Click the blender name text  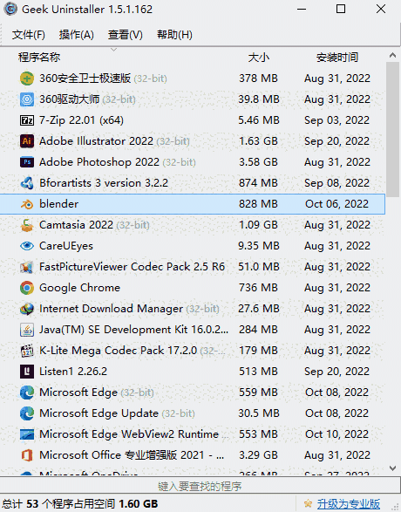[58, 204]
